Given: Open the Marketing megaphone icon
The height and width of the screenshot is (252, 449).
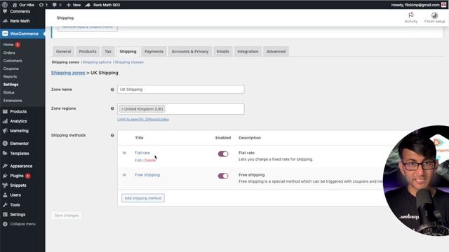Looking at the screenshot, I should [5, 131].
